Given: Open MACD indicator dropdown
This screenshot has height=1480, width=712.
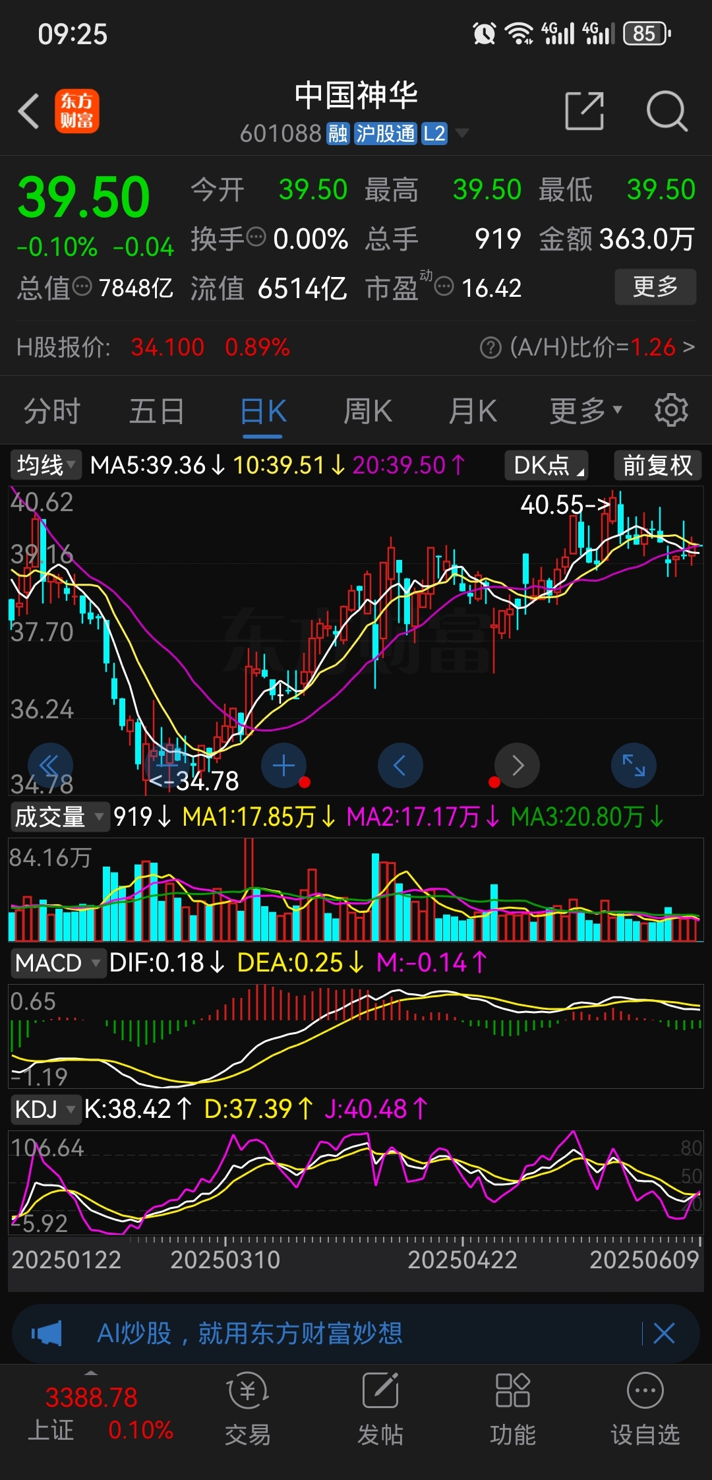Looking at the screenshot, I should (x=57, y=963).
